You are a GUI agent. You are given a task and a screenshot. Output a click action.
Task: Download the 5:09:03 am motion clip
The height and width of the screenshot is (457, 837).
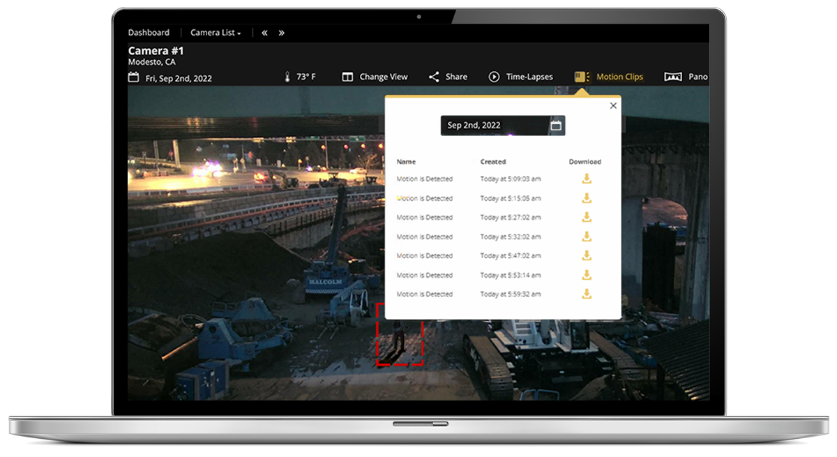587,179
